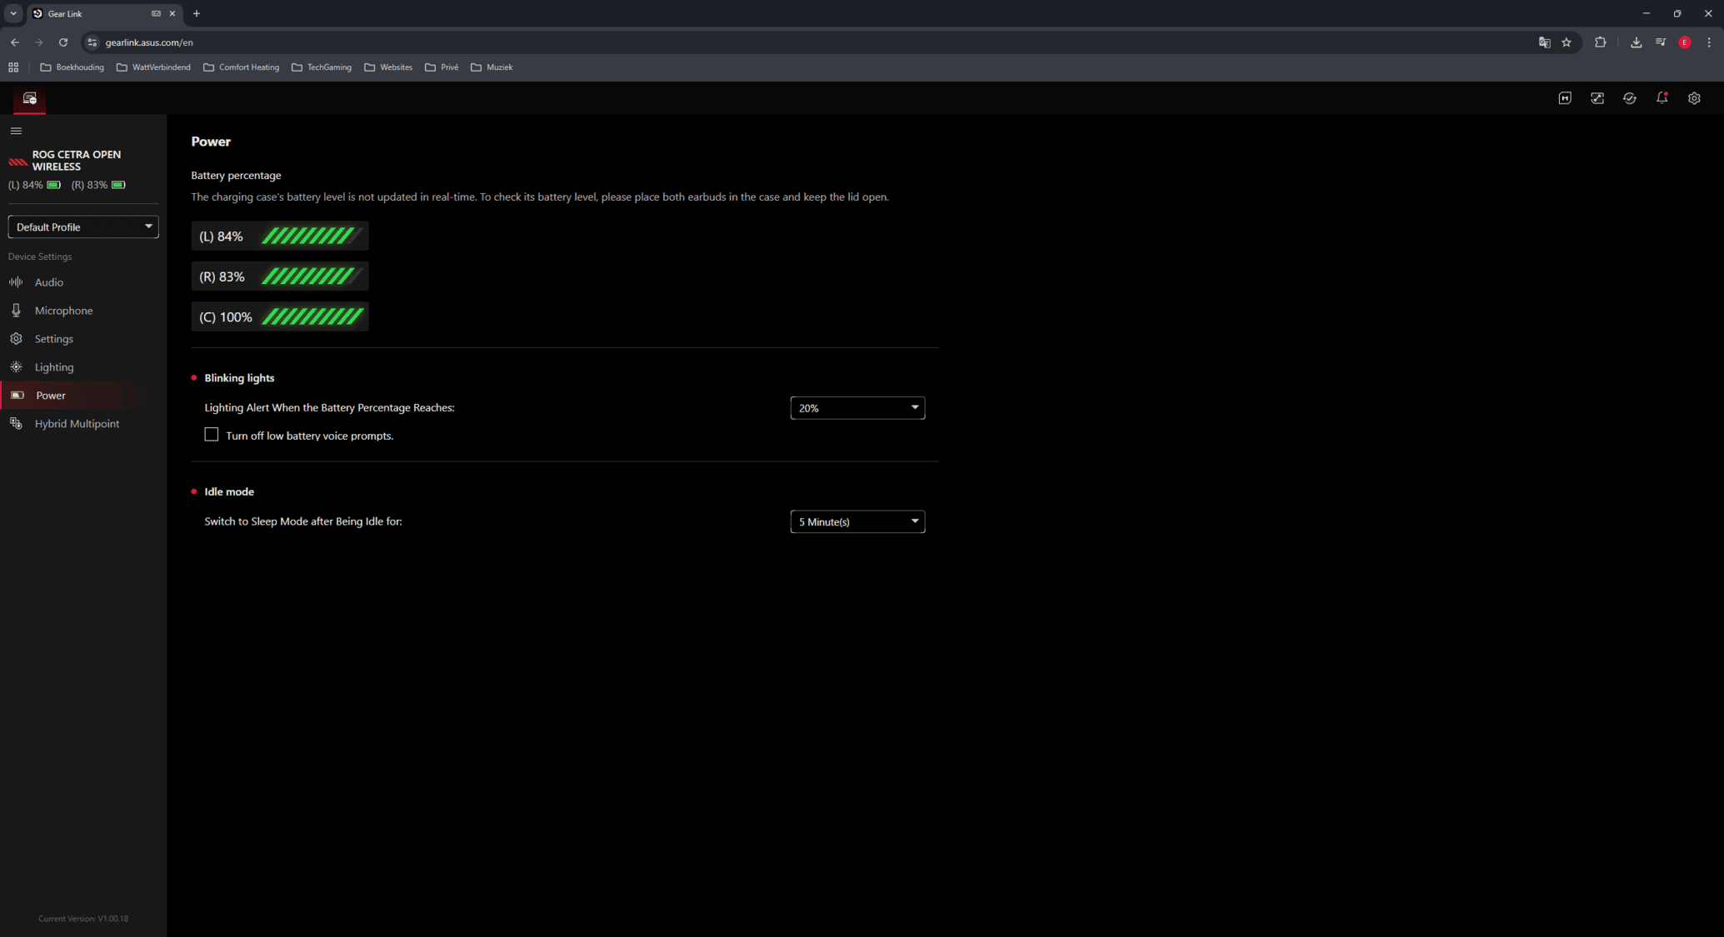
Task: Enable 'Turn off low battery voice prompts' checkbox
Action: 212,435
